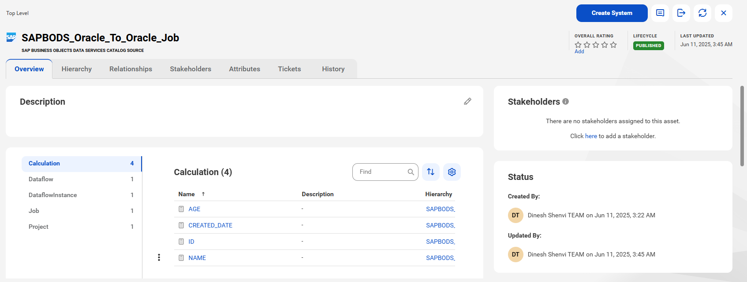
Task: Close the asset view with X icon
Action: click(x=724, y=13)
